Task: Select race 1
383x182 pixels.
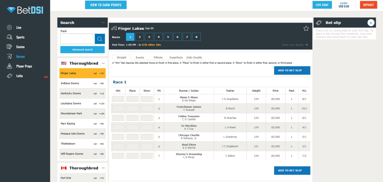Action: click(130, 37)
